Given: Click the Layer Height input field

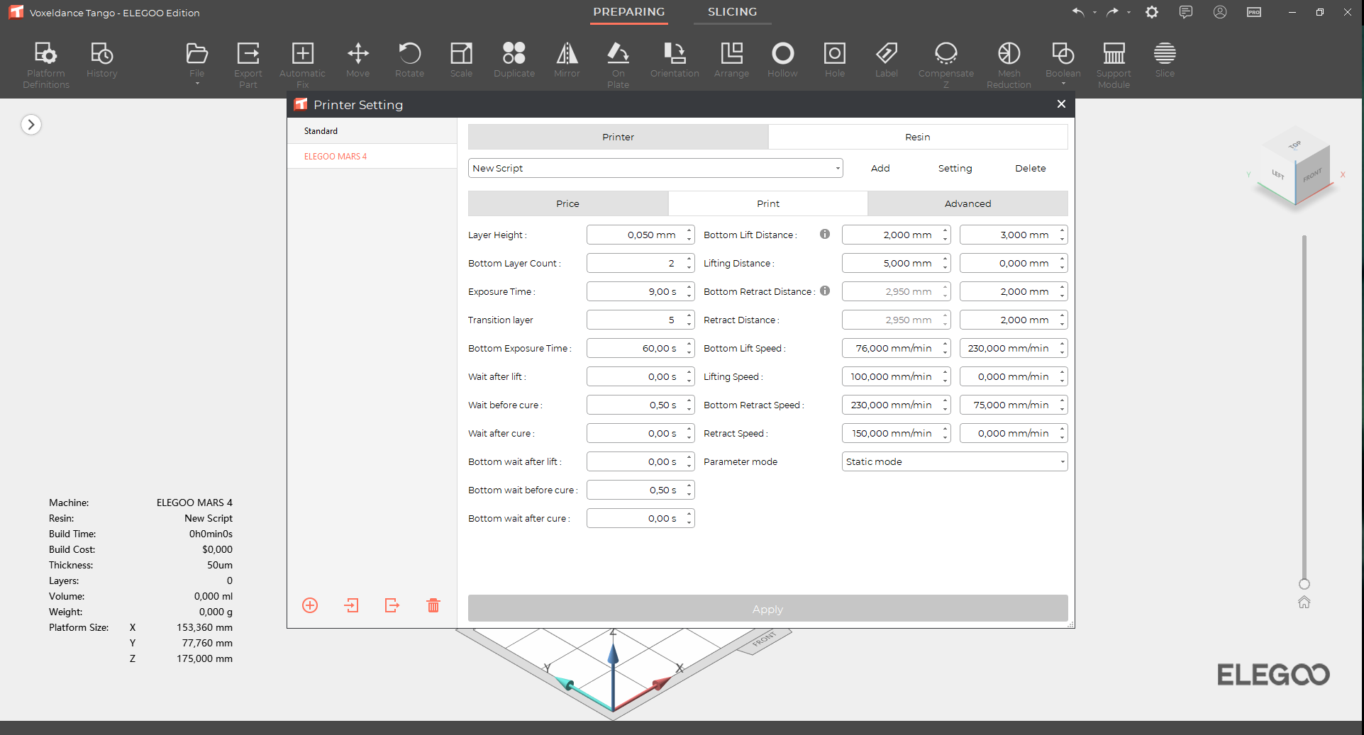Looking at the screenshot, I should (x=641, y=235).
